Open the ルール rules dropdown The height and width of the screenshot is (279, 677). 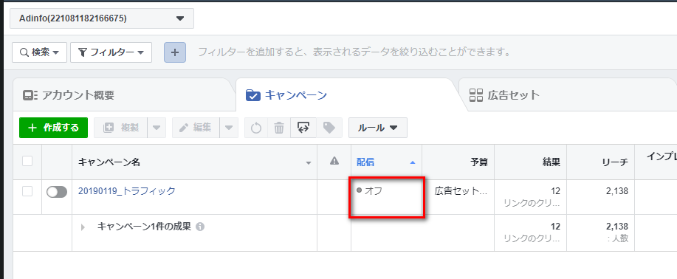(x=378, y=128)
